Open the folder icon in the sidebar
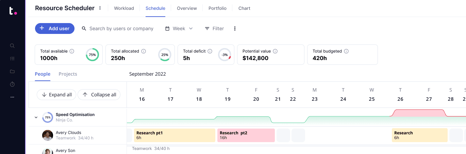This screenshot has width=466, height=154. pos(12,72)
